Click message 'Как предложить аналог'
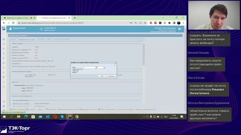Viewport: 241px width, 135px height. click(206, 64)
